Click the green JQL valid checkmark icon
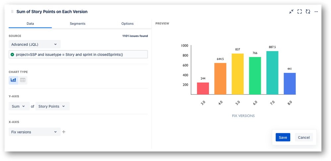 click(12, 55)
